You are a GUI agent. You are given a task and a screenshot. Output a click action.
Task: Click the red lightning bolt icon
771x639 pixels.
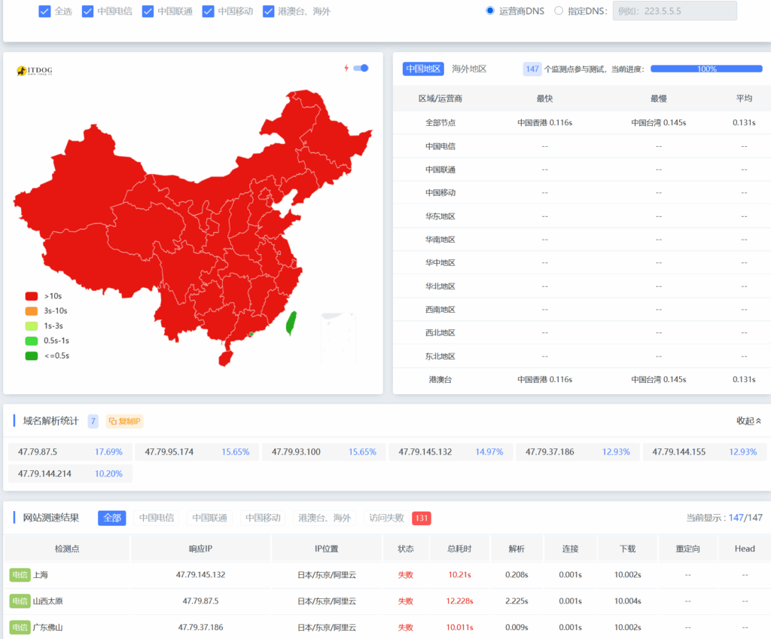click(346, 68)
